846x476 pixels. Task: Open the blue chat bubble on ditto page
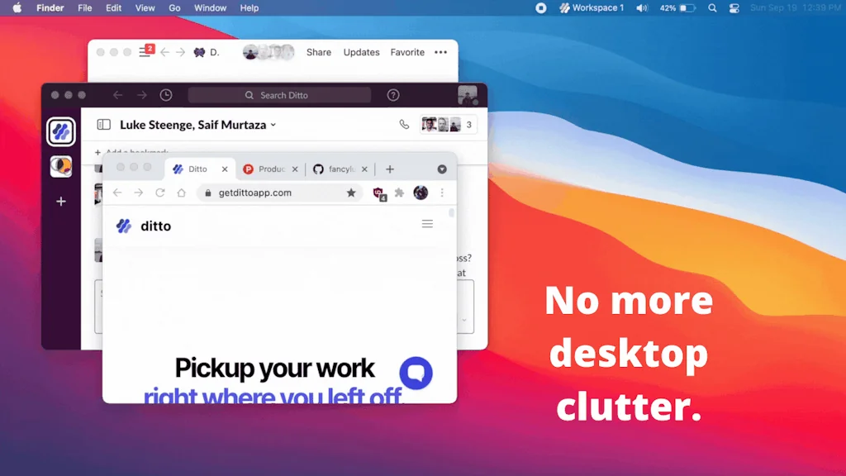click(416, 373)
